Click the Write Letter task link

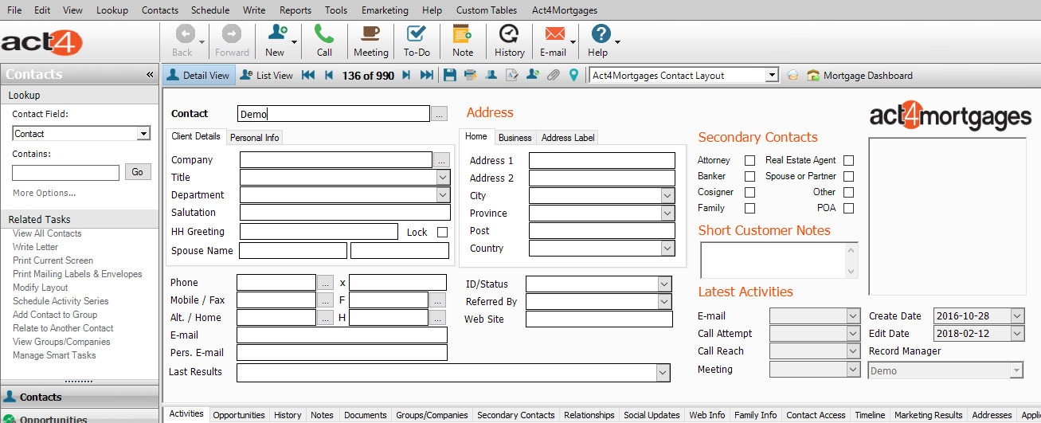[35, 247]
